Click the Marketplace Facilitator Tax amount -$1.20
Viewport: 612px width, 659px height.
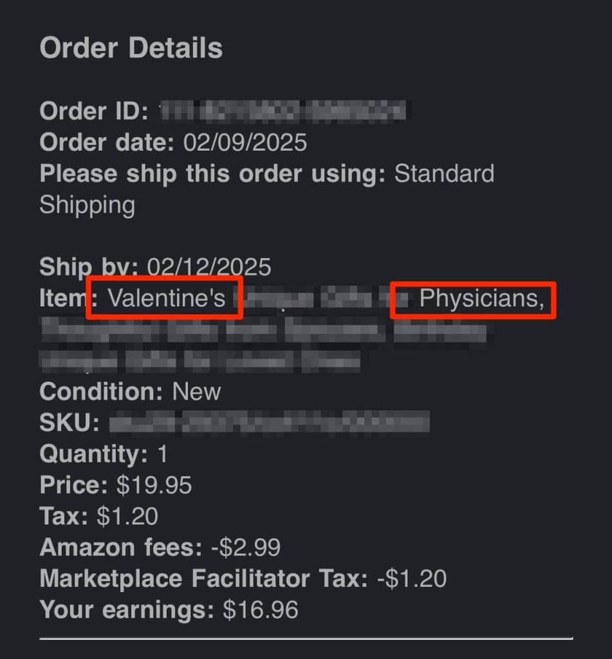pyautogui.click(x=411, y=578)
